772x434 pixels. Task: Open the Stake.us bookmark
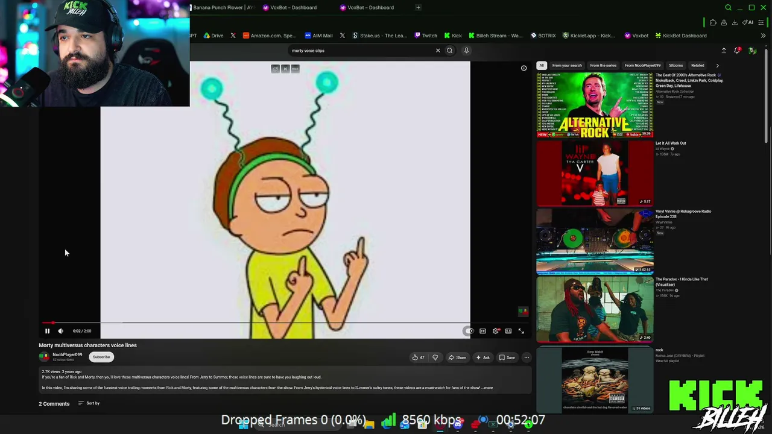(380, 36)
